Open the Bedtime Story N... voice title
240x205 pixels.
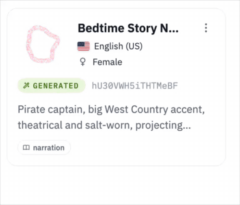point(128,28)
